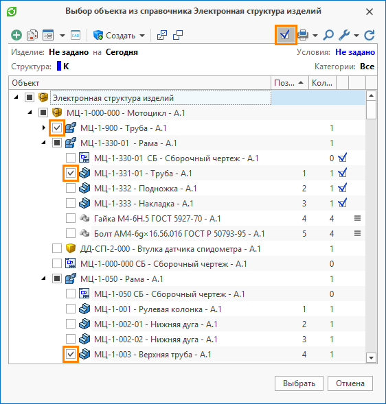Click the Выбрать button
The height and width of the screenshot is (404, 386).
click(x=299, y=383)
